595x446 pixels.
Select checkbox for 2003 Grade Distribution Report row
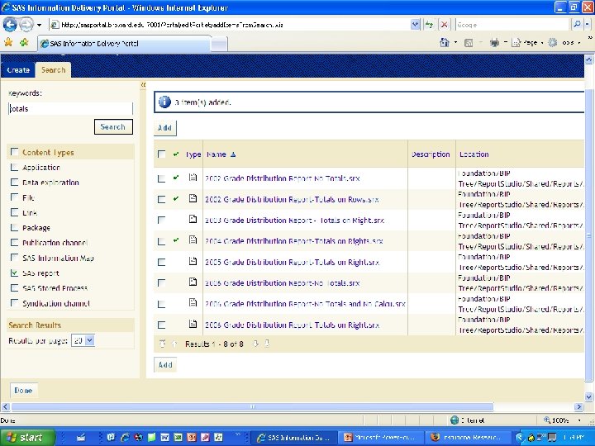point(161,220)
